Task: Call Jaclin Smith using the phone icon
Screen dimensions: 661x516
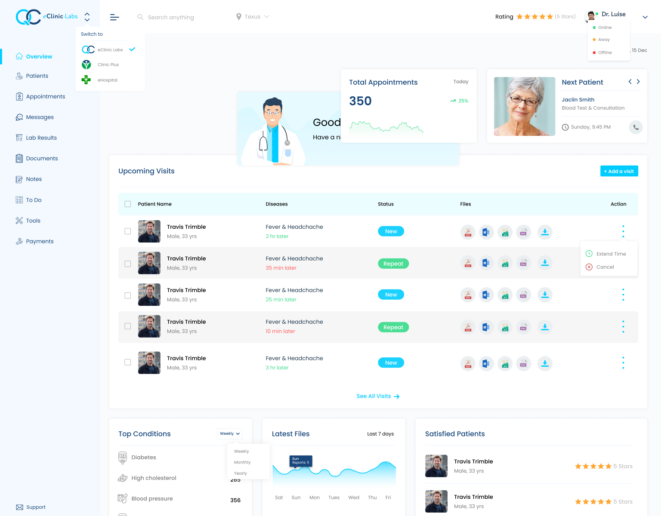Action: [x=636, y=127]
